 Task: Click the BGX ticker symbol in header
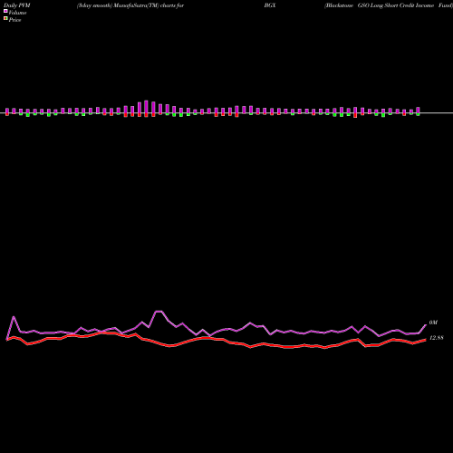270,5
